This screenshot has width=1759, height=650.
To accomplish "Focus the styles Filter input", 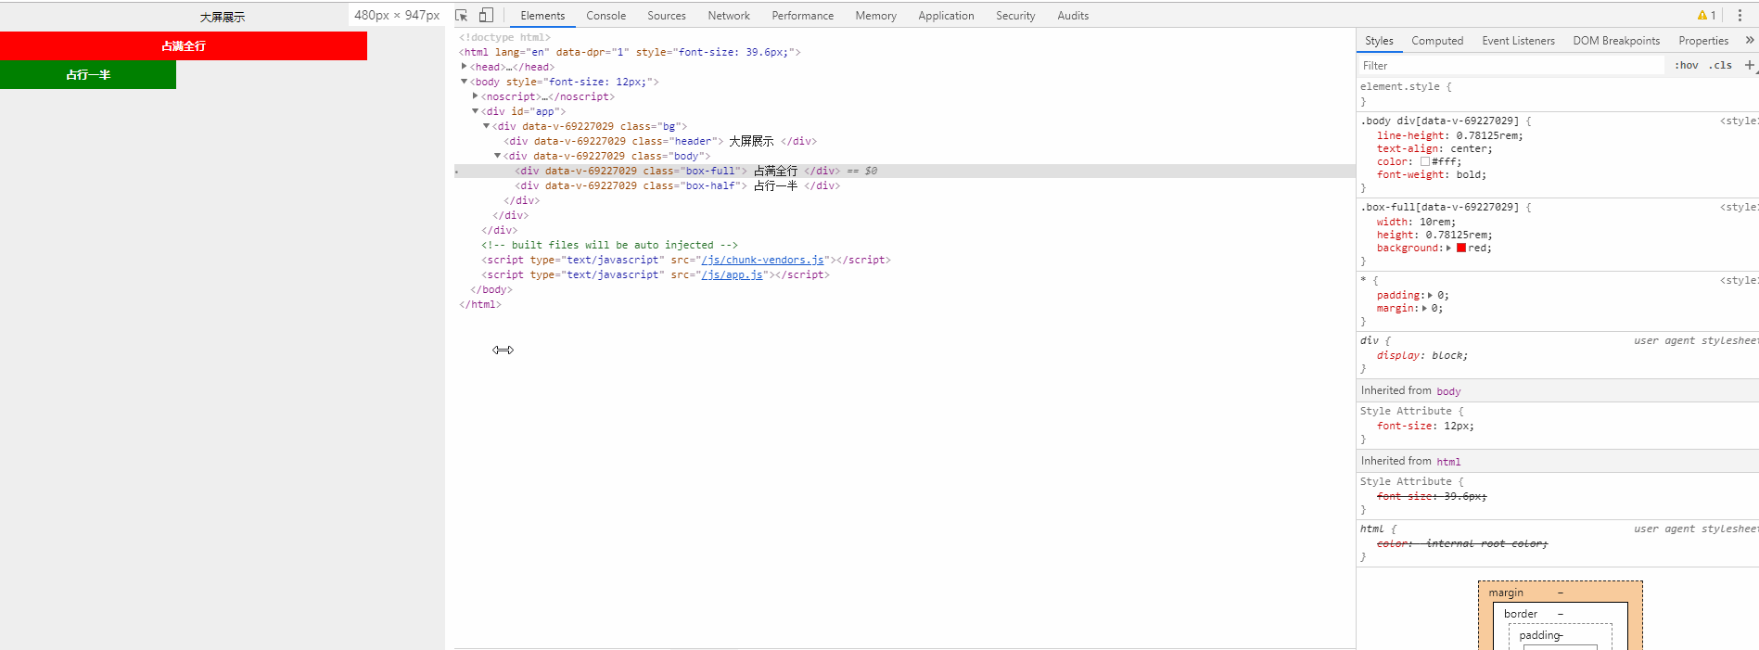I will point(1511,66).
